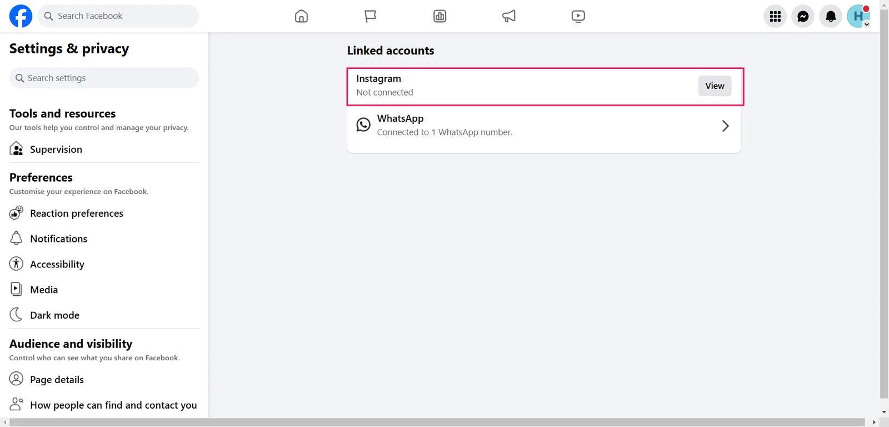Click the View button for Instagram
The width and height of the screenshot is (889, 427).
(x=715, y=86)
